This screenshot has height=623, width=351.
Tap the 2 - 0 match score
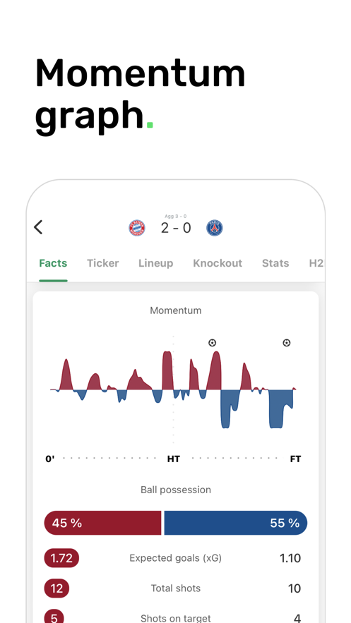tap(176, 228)
